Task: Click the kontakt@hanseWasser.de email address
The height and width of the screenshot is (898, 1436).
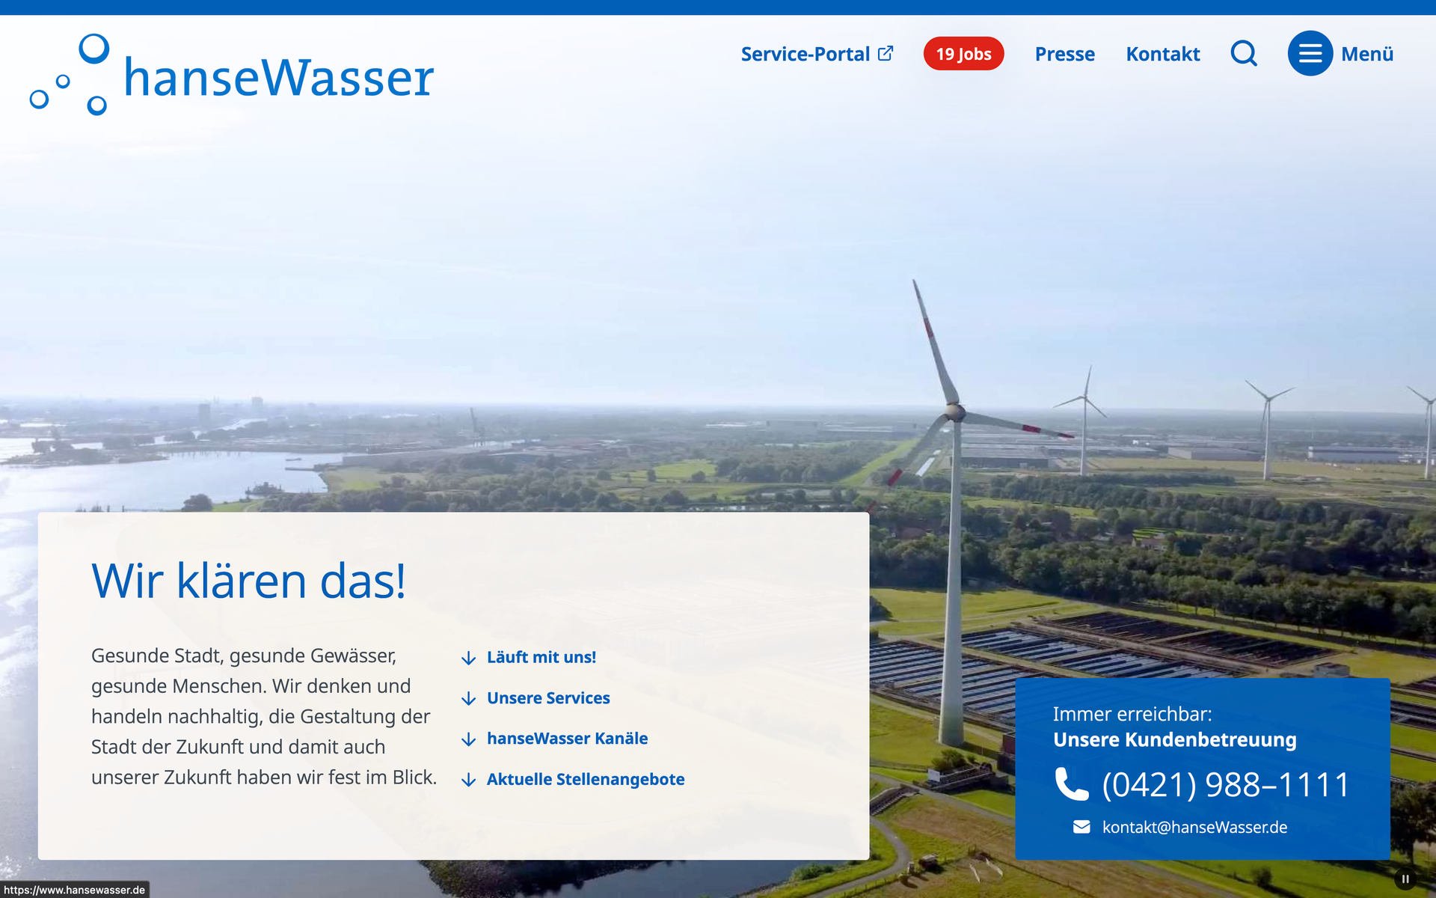Action: 1194,827
